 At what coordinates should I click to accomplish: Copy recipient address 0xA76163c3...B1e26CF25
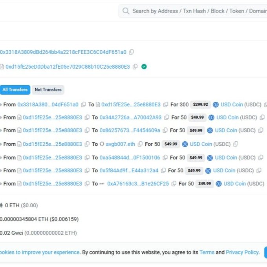click(x=174, y=184)
